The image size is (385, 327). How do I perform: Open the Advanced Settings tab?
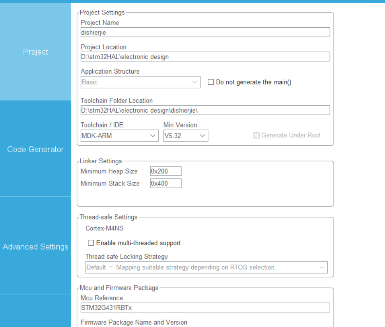35,246
